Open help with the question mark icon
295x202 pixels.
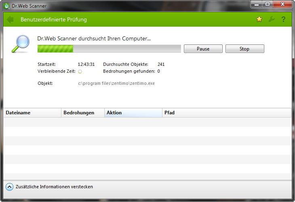coord(283,19)
